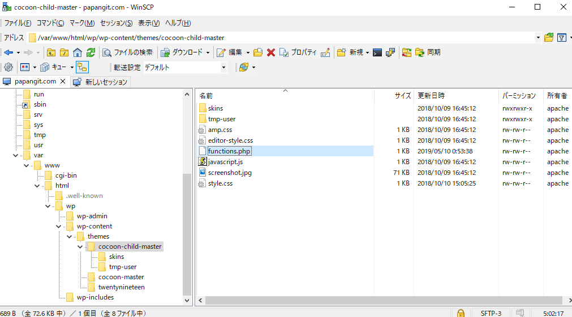The width and height of the screenshot is (572, 317).
Task: Go back with the blue arrow
Action: 8,52
